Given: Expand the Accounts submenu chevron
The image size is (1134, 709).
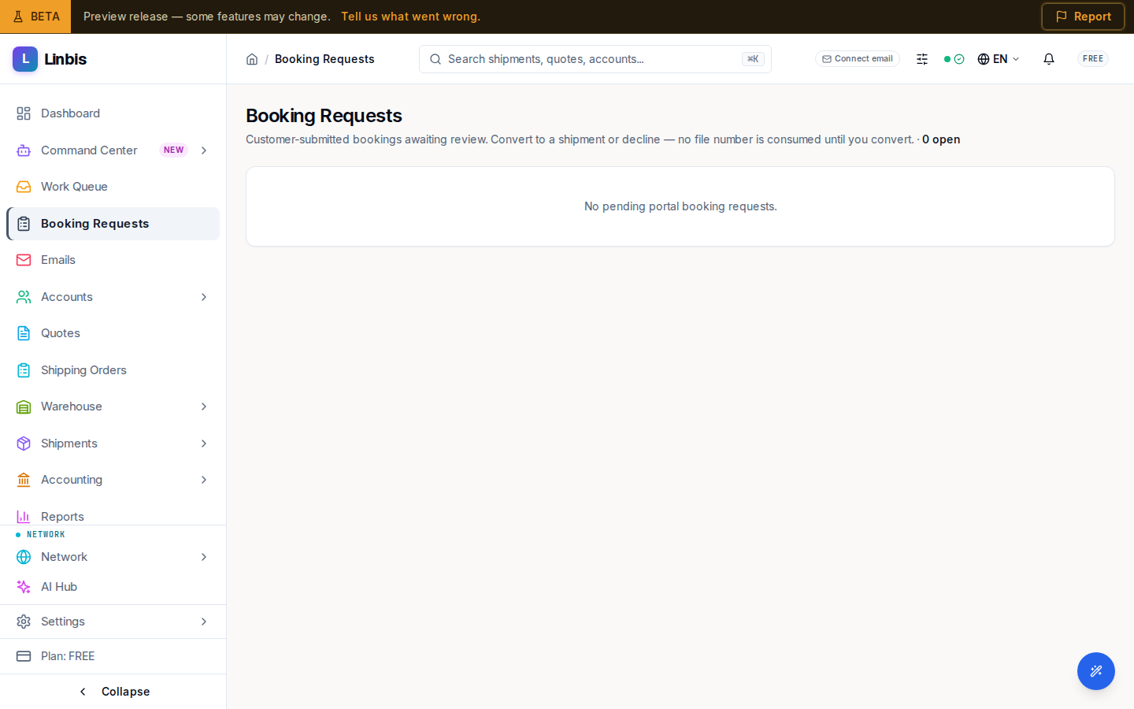Looking at the screenshot, I should pos(204,297).
